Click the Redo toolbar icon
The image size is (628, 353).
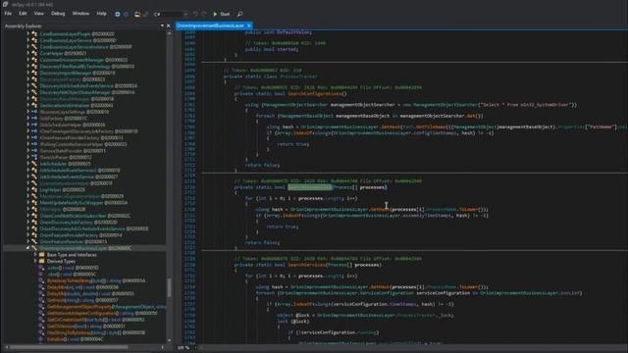[x=204, y=14]
